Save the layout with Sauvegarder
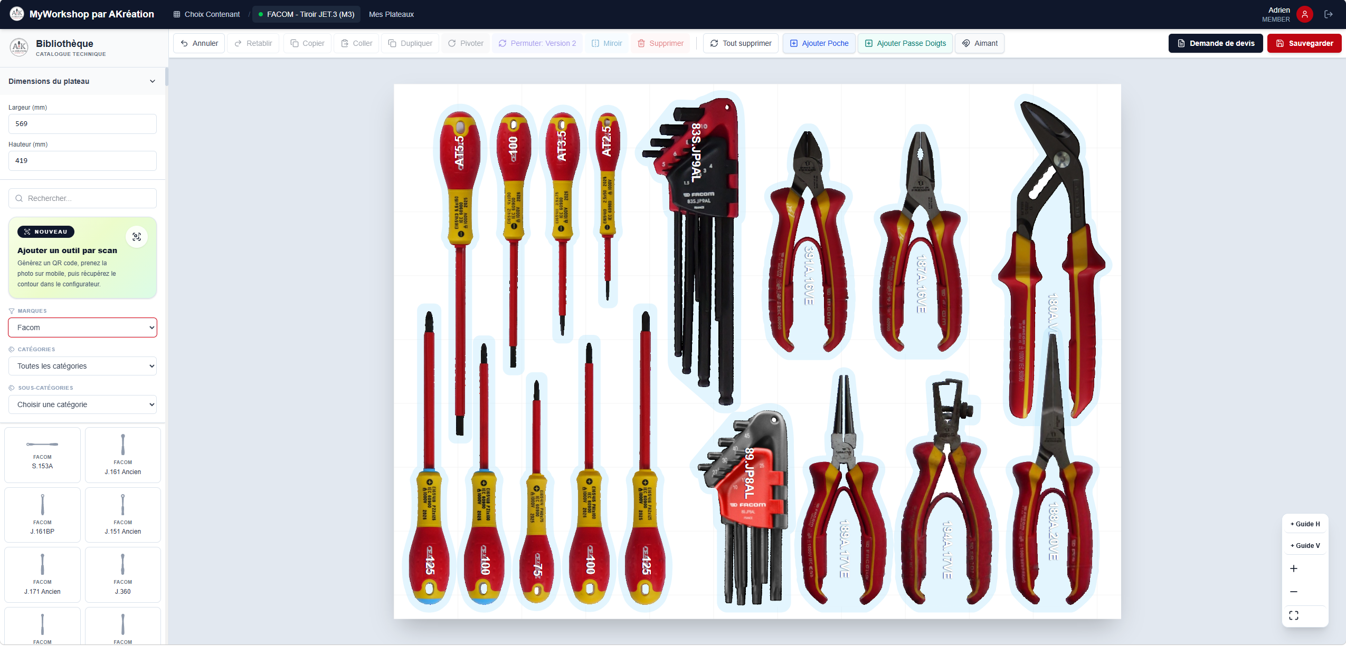Image resolution: width=1346 pixels, height=646 pixels. coord(1304,43)
